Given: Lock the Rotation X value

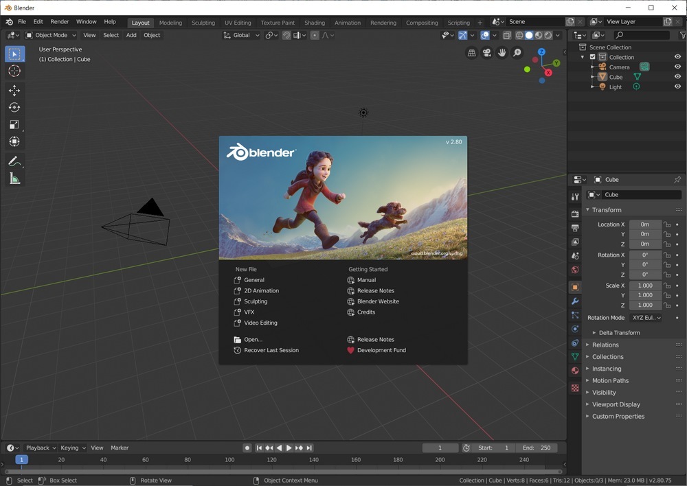Looking at the screenshot, I should pyautogui.click(x=667, y=255).
